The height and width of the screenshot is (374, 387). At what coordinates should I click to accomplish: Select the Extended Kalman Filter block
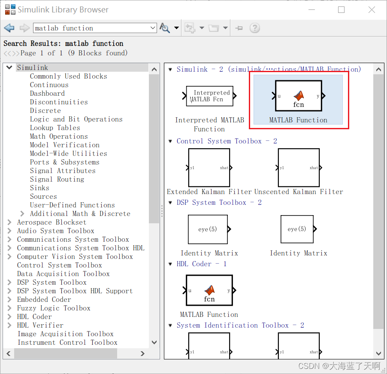pos(209,167)
